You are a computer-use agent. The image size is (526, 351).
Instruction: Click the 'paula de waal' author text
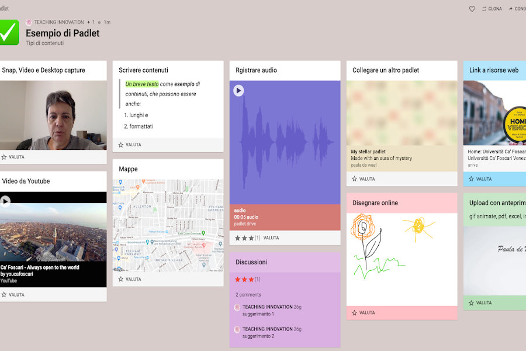pyautogui.click(x=364, y=165)
